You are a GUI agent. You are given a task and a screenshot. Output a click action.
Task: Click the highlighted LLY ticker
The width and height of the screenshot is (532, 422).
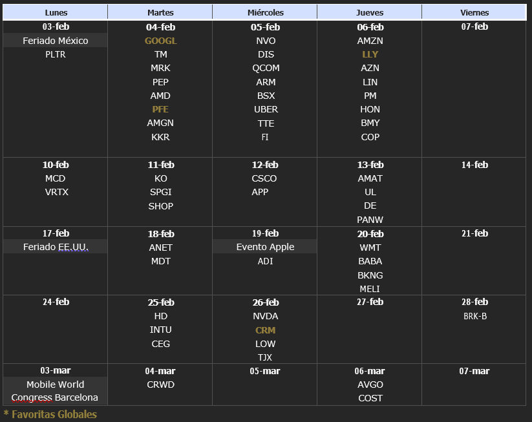pos(370,54)
